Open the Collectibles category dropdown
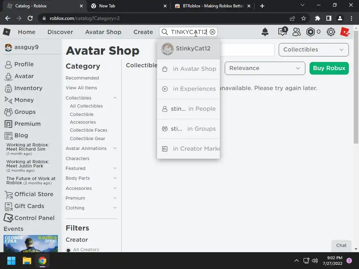Viewport: 359px width, 269px height. [x=313, y=50]
